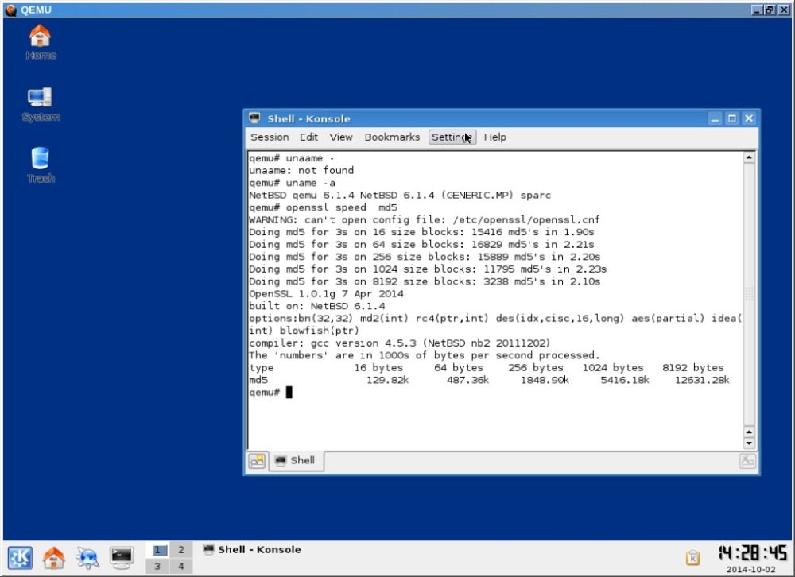This screenshot has height=577, width=795.
Task: Open the System icon on the desktop
Action: pos(40,99)
